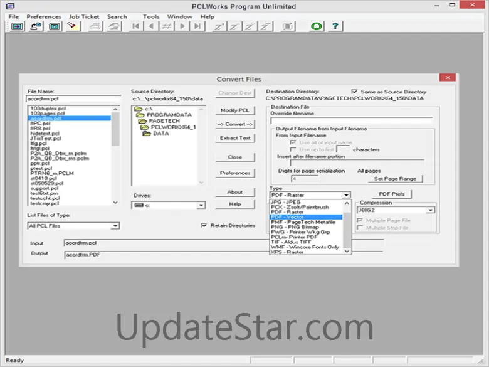Click the convert files toolbar icon
The image size is (489, 367).
pos(36,26)
